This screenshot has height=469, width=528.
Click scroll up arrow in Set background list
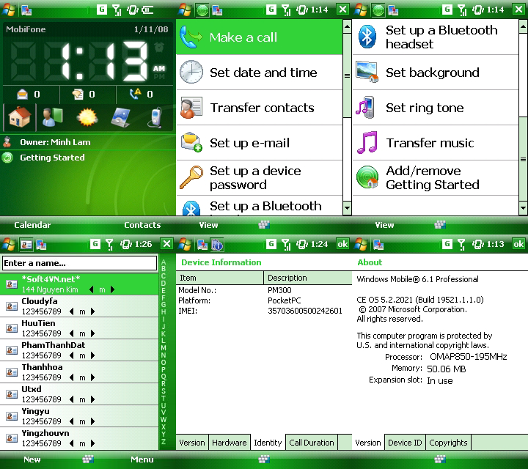(x=523, y=26)
